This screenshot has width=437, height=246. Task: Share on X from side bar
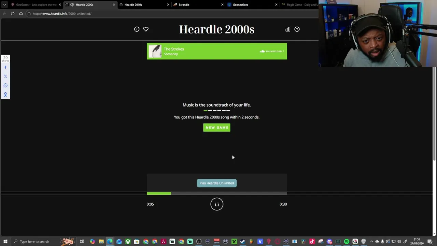[5, 76]
